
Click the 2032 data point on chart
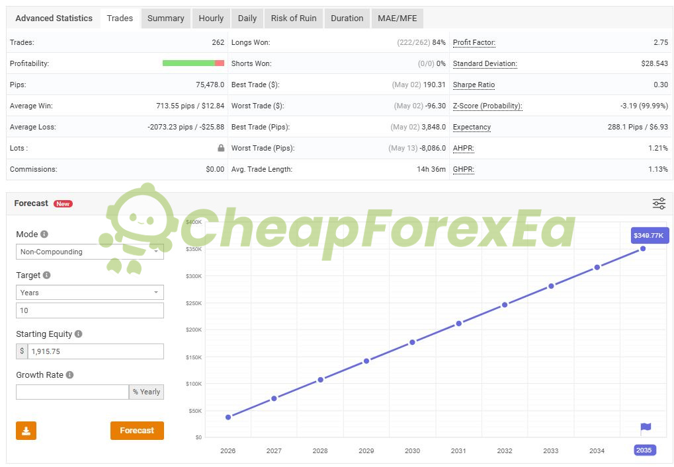(x=505, y=305)
